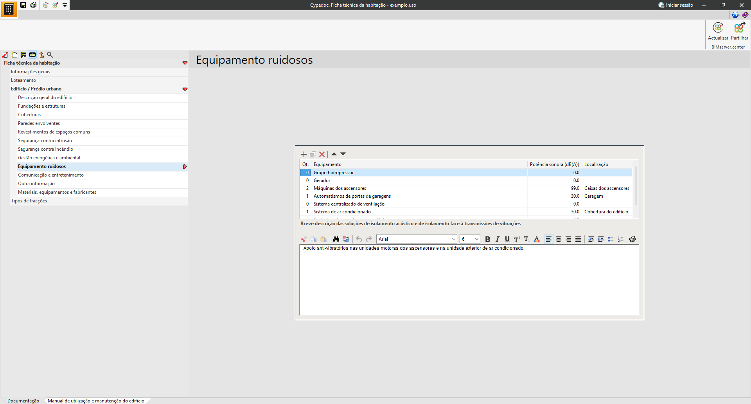Click Iniciar sessão to sign in
The width and height of the screenshot is (751, 404).
coord(676,5)
